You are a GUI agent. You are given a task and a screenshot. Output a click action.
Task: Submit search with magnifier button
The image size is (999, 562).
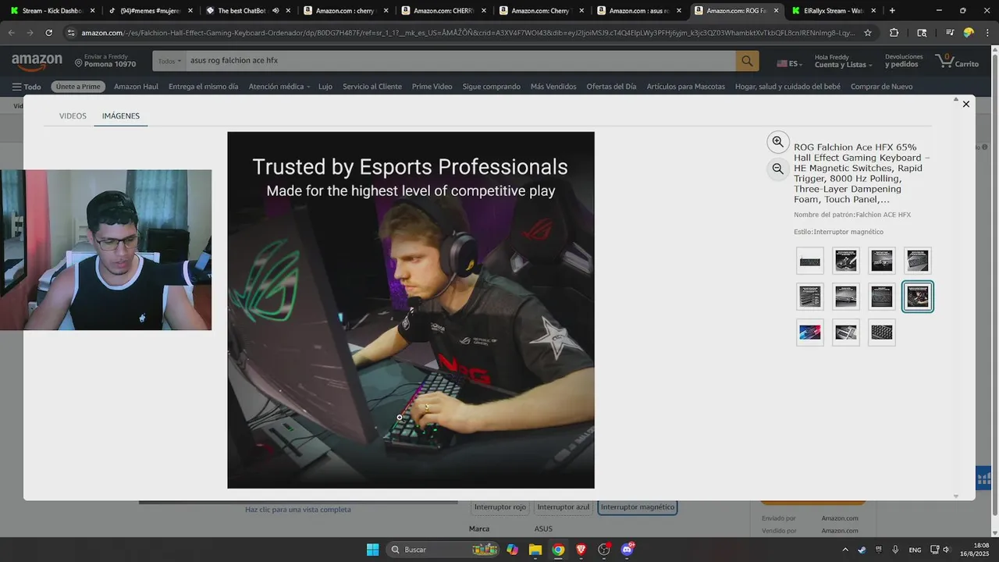coord(747,61)
